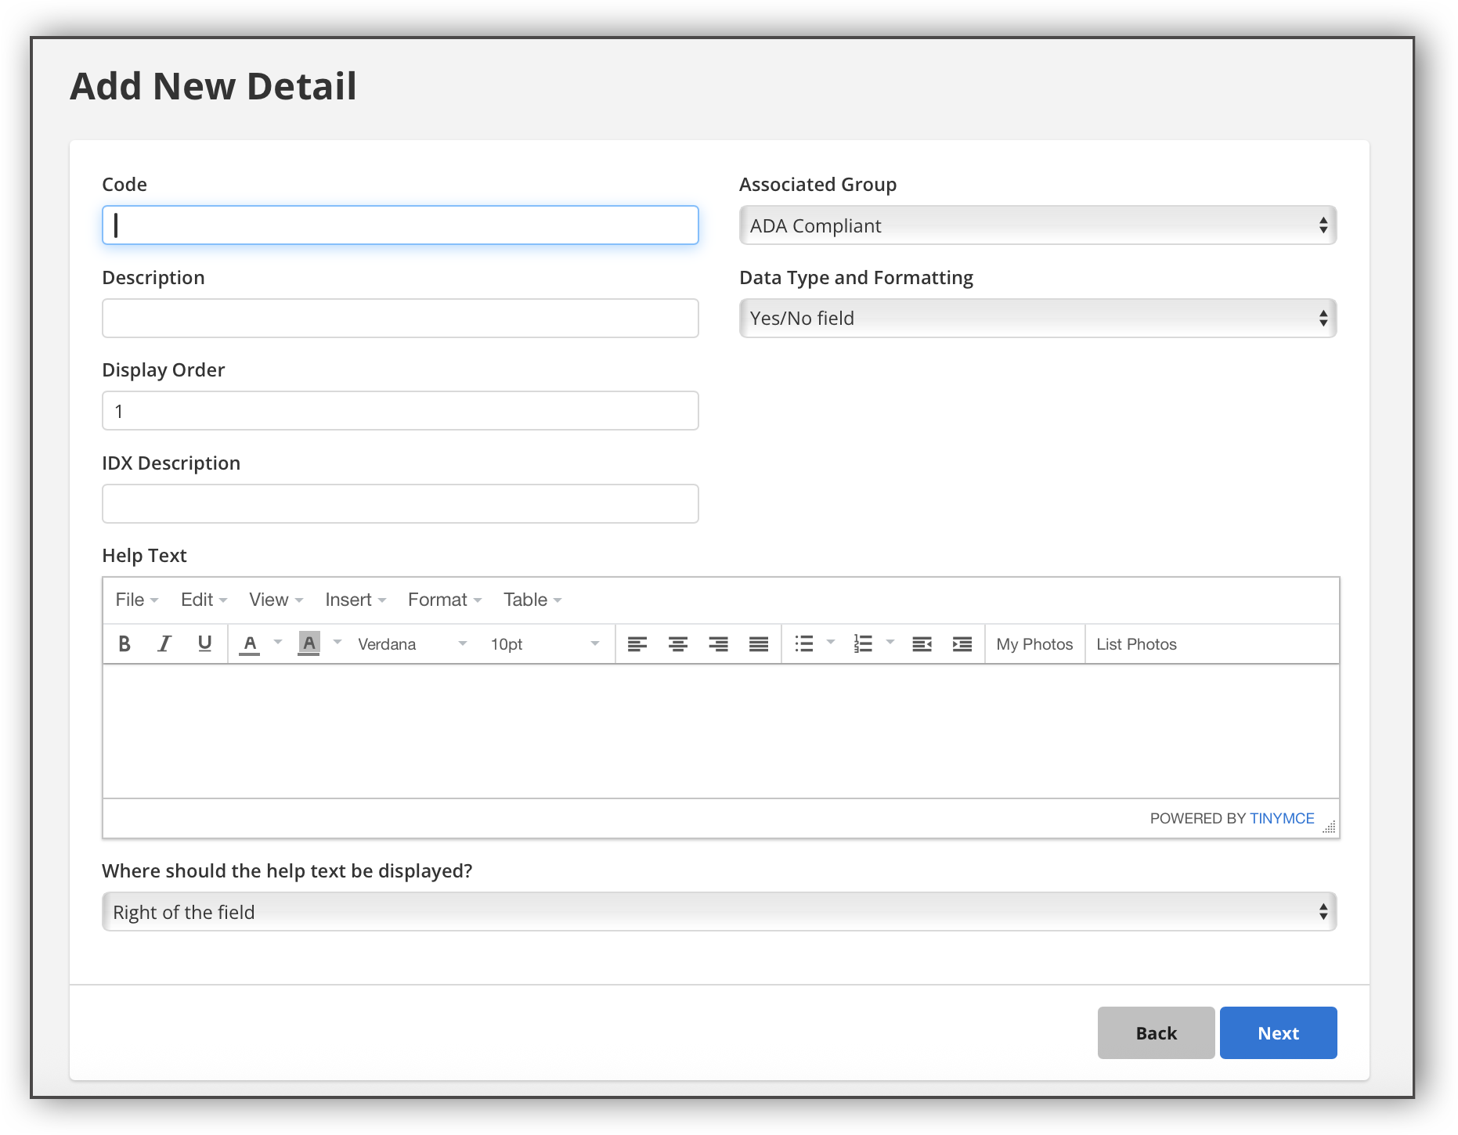Screen dimensions: 1458x1135
Task: Click the Back button
Action: (x=1156, y=1033)
